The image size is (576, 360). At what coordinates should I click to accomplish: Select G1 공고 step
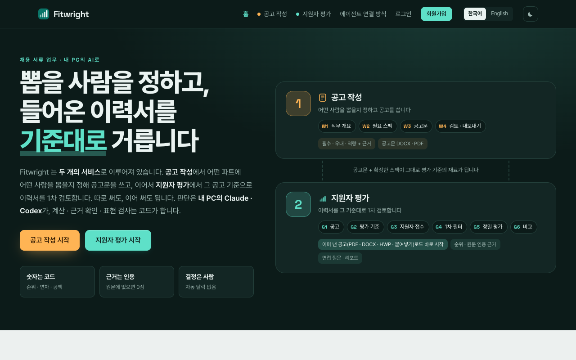(x=331, y=227)
